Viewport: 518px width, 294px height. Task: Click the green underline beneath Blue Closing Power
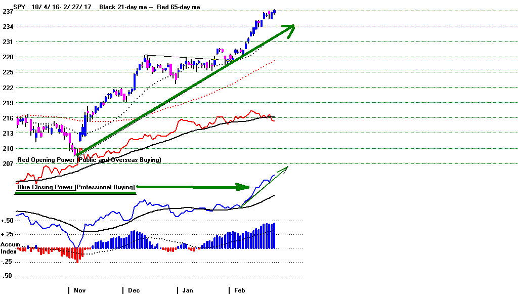click(x=76, y=193)
